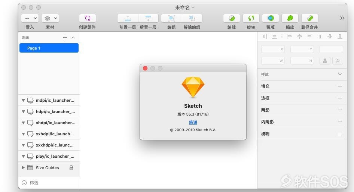Collapse the Pages (页面) list chevron

click(x=73, y=38)
